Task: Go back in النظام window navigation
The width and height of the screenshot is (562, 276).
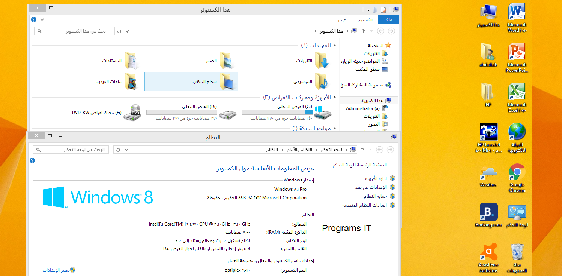Action: 390,150
